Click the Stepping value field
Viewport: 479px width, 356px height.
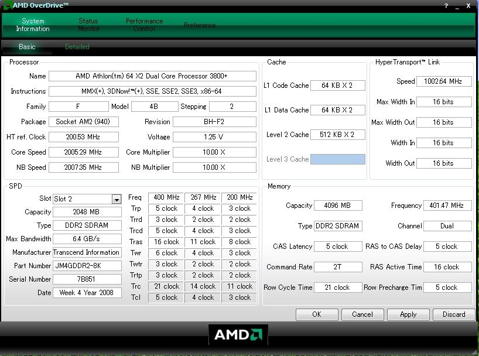pyautogui.click(x=232, y=107)
